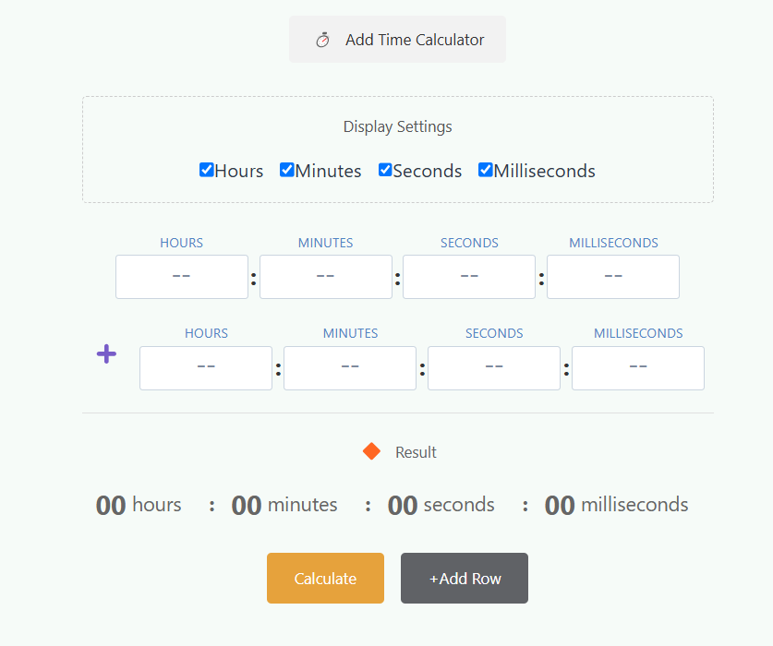773x646 pixels.
Task: Select the second row Minutes input
Action: (350, 368)
